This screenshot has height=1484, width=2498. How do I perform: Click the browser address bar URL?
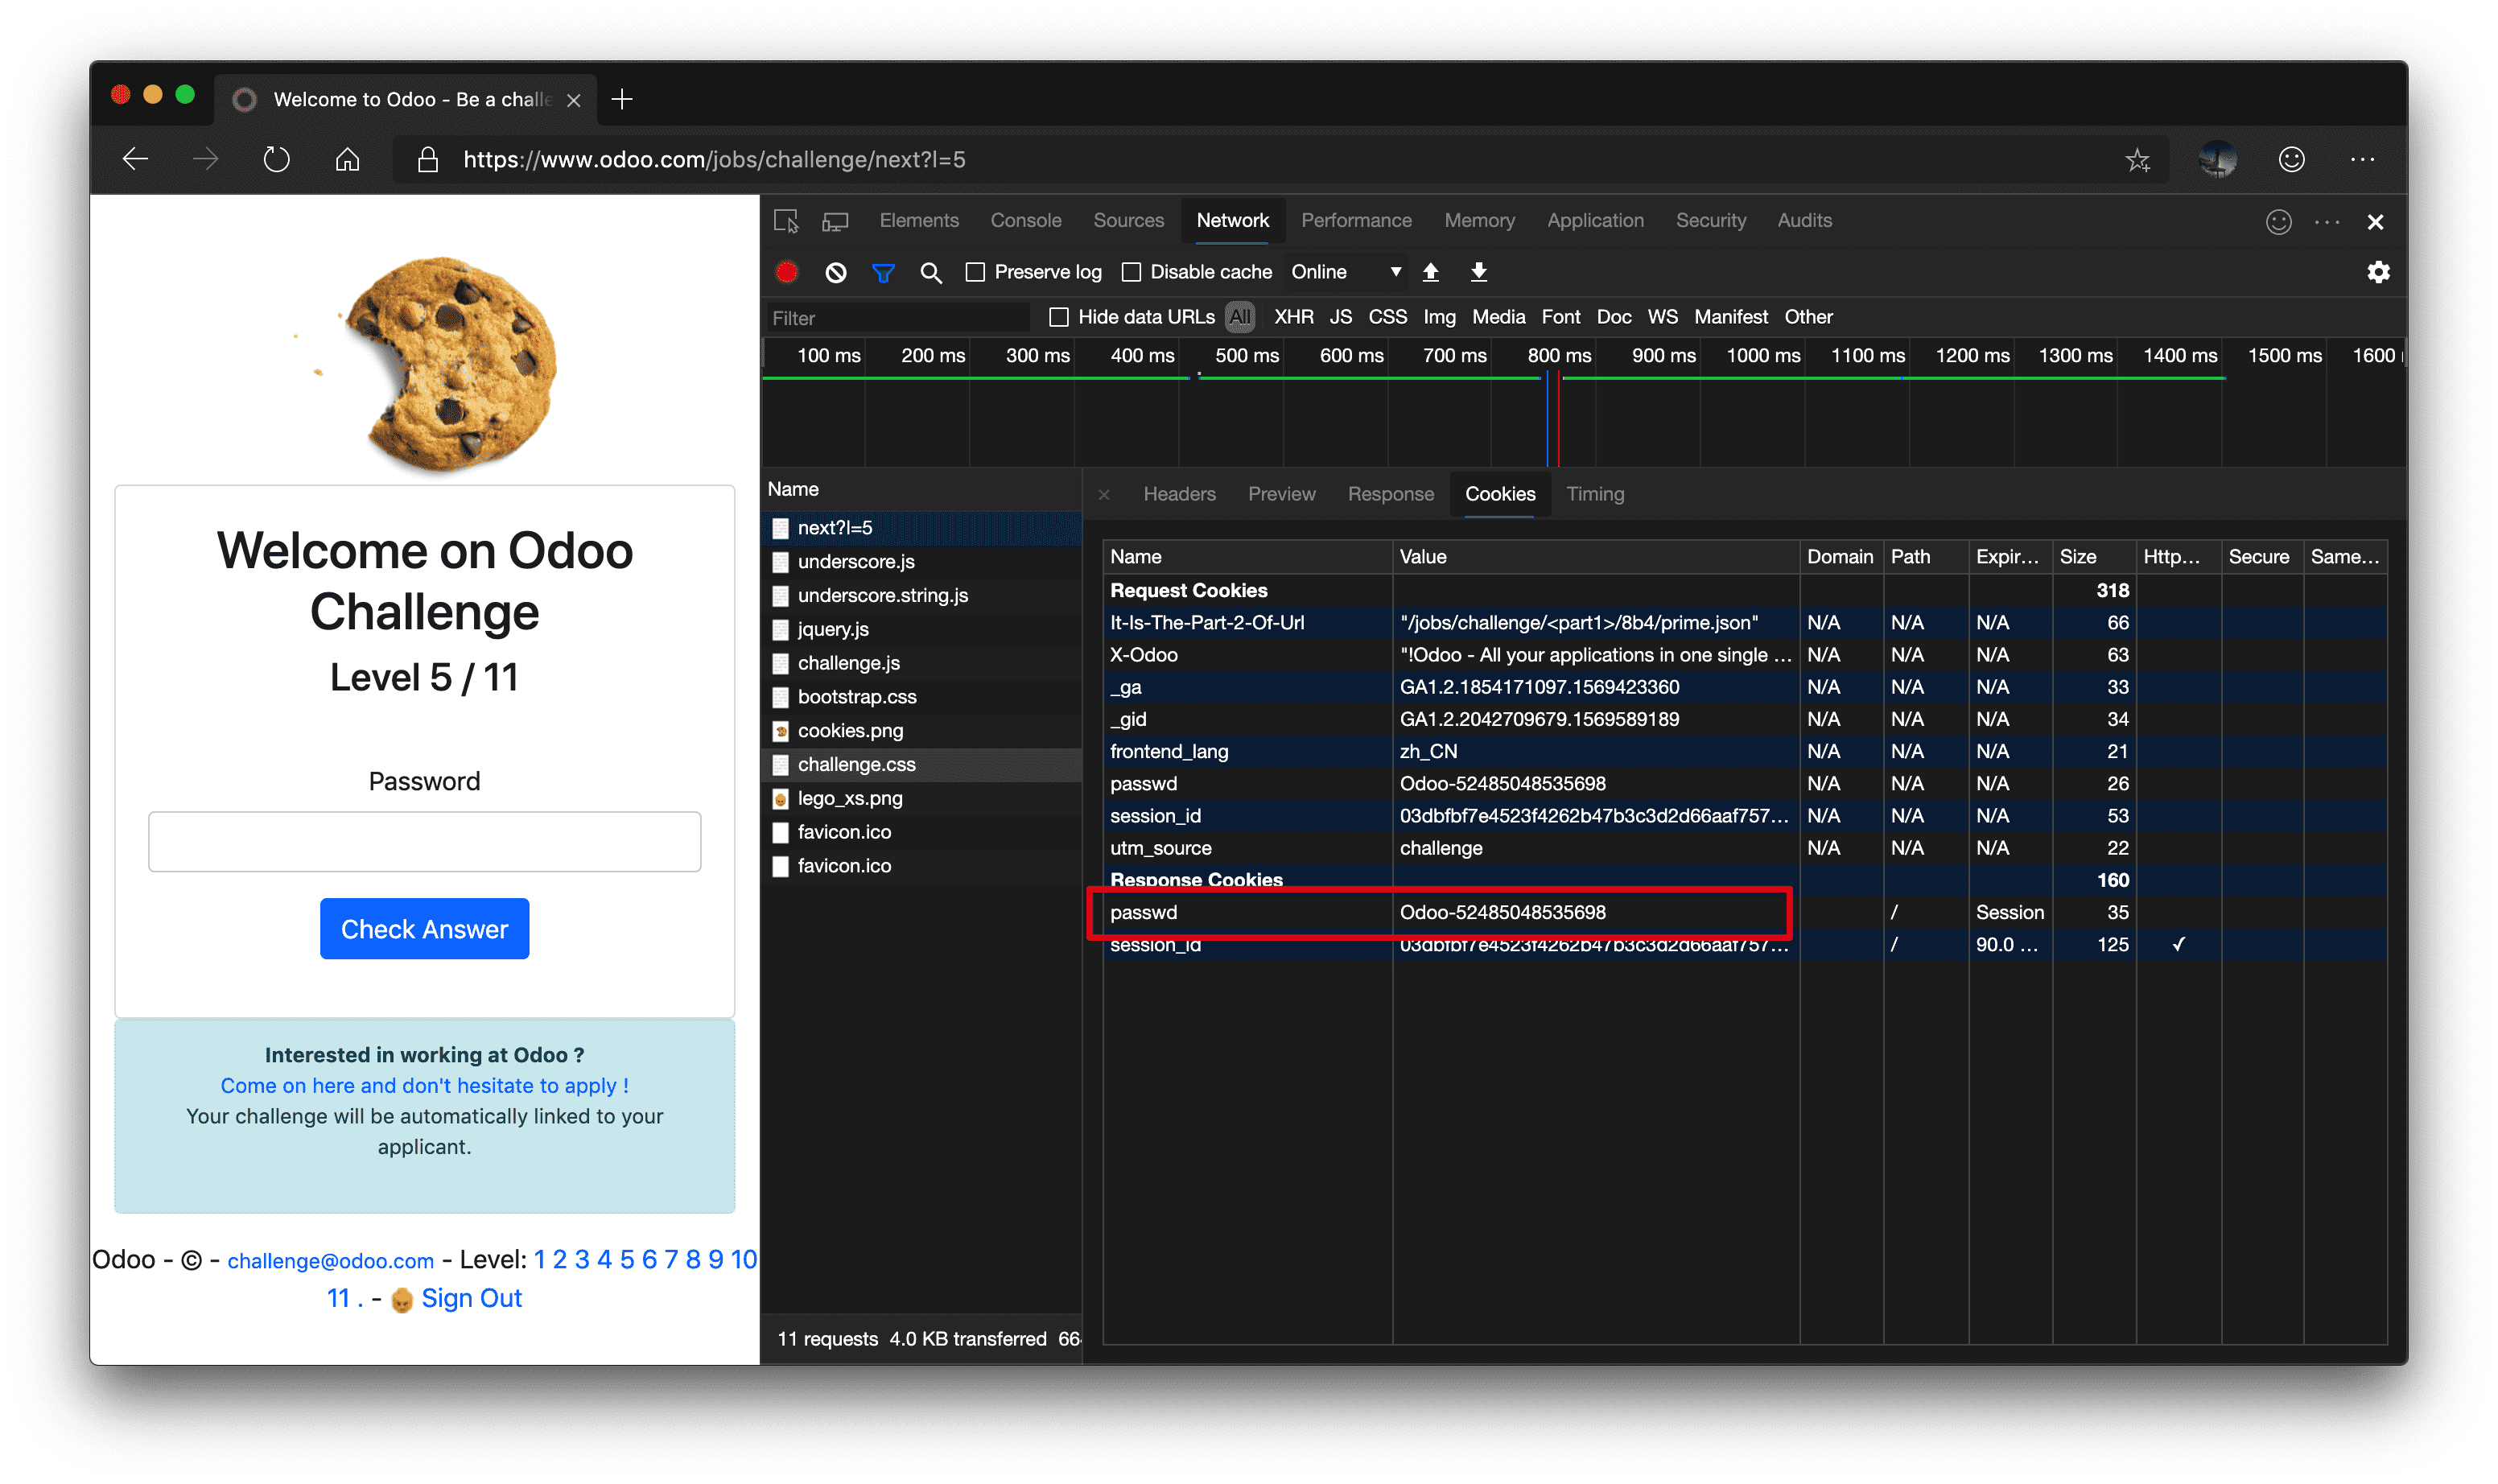tap(714, 159)
